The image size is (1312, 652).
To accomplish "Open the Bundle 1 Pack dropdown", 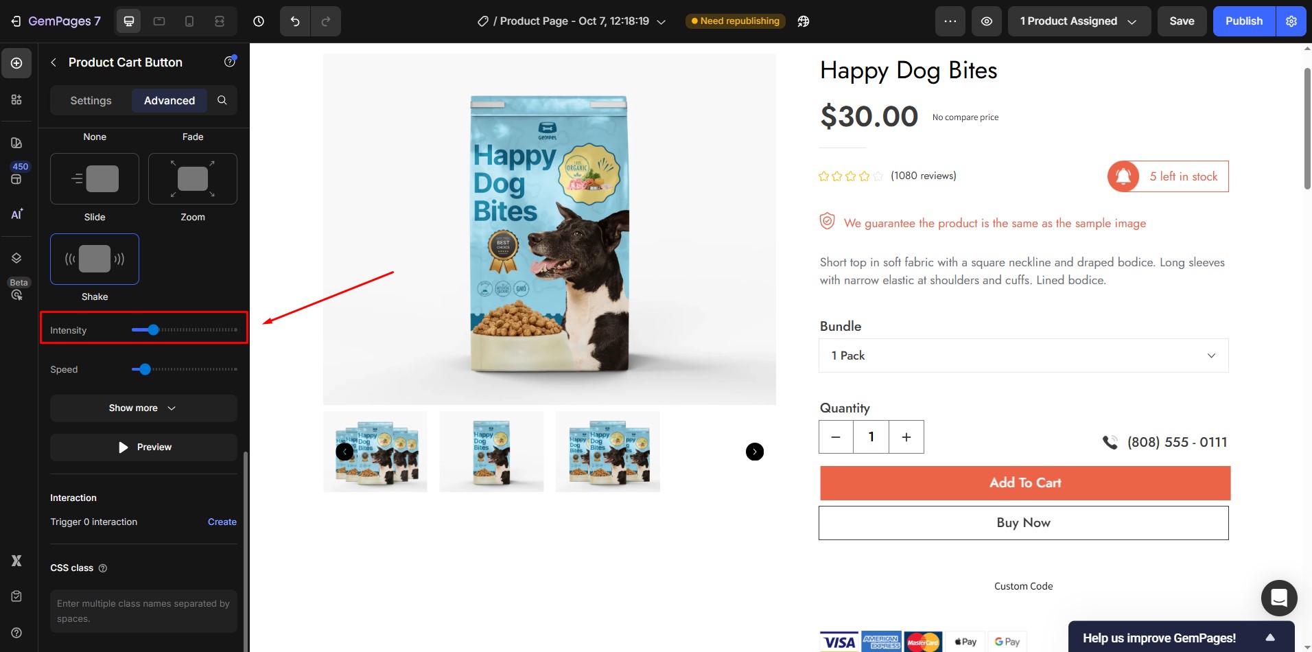I will point(1023,356).
